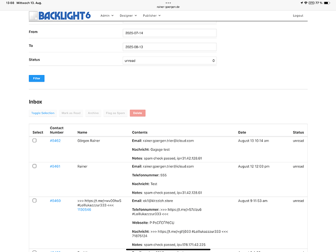The image size is (336, 252).
Task: Tap the Wi-Fi icon in status bar
Action: 306,3
